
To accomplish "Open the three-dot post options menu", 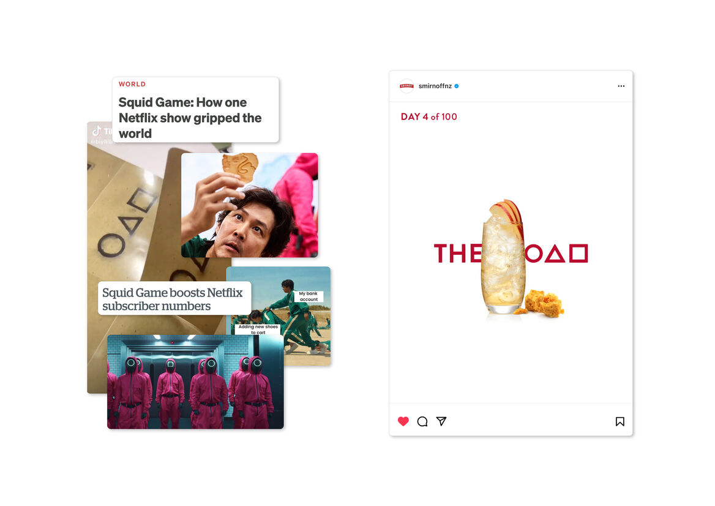I will [x=621, y=86].
